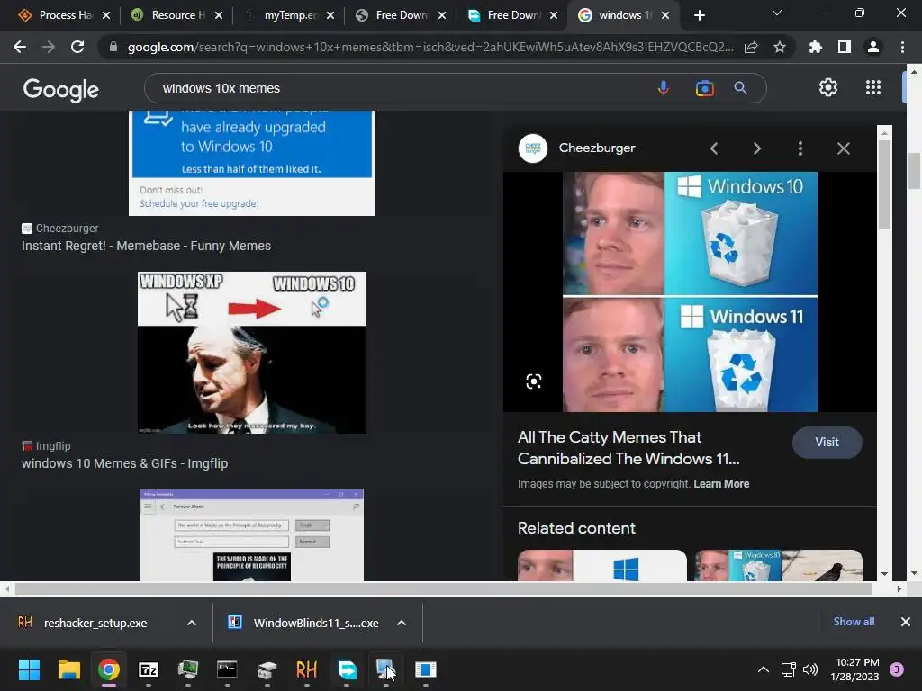Reload the page with the refresh icon
The image size is (922, 691).
[x=77, y=47]
